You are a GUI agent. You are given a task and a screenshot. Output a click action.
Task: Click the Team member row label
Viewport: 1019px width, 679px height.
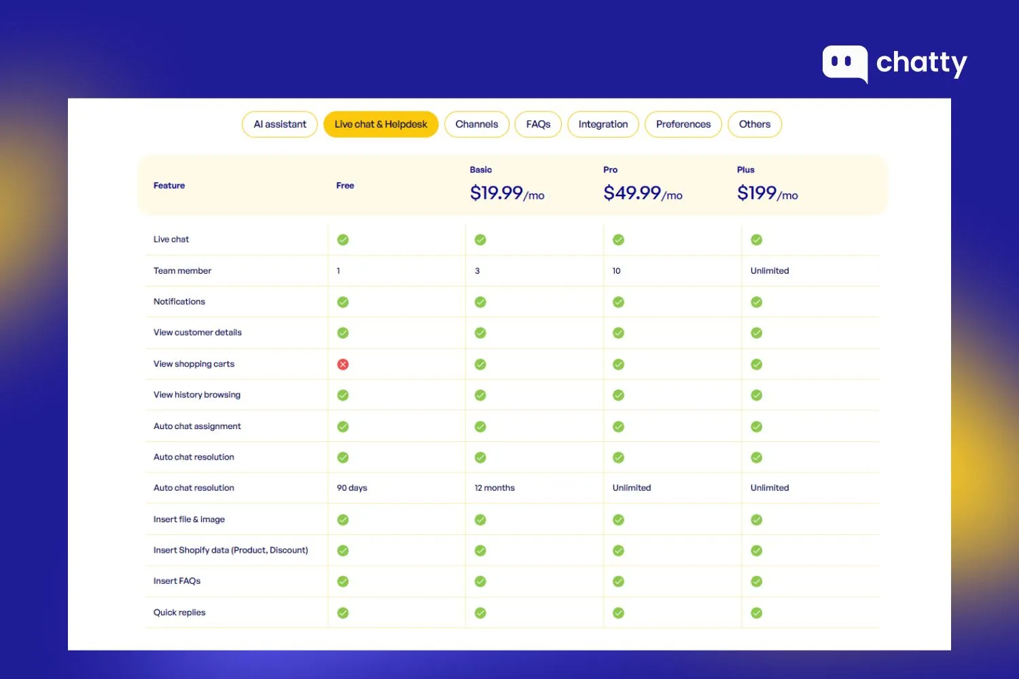click(x=182, y=271)
